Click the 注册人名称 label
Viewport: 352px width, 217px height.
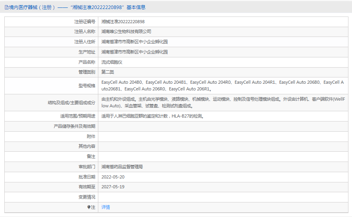click(x=85, y=31)
